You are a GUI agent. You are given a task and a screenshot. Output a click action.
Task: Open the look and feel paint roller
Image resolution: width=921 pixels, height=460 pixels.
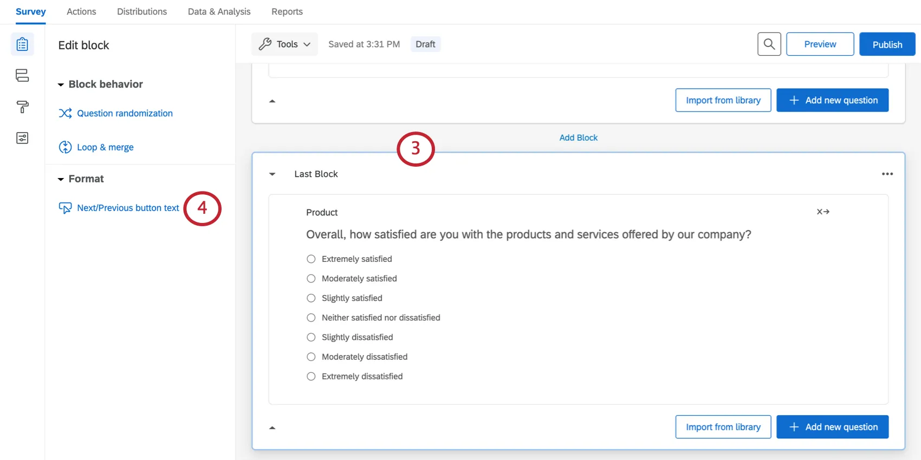pyautogui.click(x=22, y=107)
